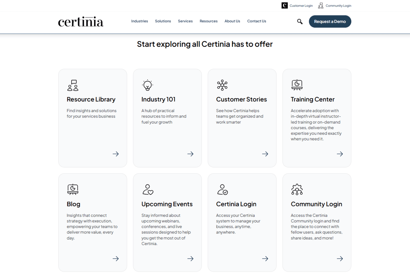Open the Customer Stories card title

(x=242, y=99)
